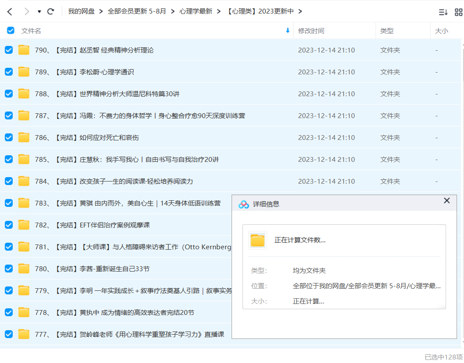Refresh the current file list

[51, 11]
